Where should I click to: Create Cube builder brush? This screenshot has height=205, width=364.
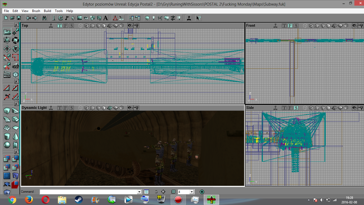pyautogui.click(x=7, y=111)
